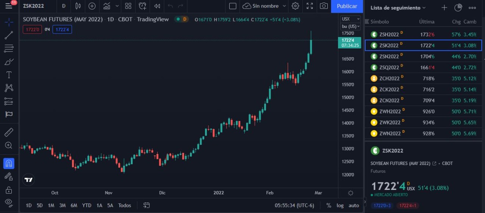Expand 'Lista de seguimiento' watchlist dropdown
Image resolution: width=485 pixels, height=213 pixels.
398,8
